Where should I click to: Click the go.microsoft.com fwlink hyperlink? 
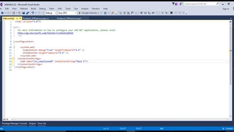(x=45, y=33)
